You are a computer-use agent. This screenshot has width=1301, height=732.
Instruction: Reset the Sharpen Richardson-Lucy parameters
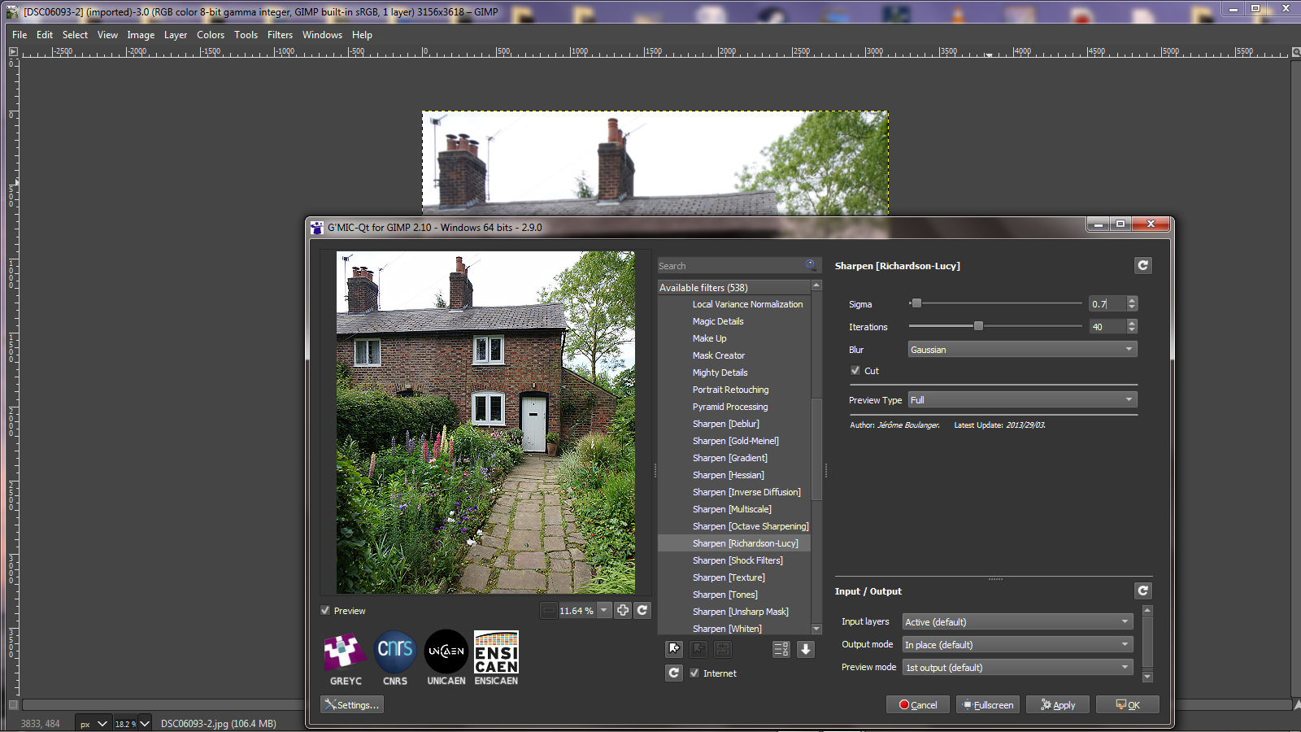1142,265
